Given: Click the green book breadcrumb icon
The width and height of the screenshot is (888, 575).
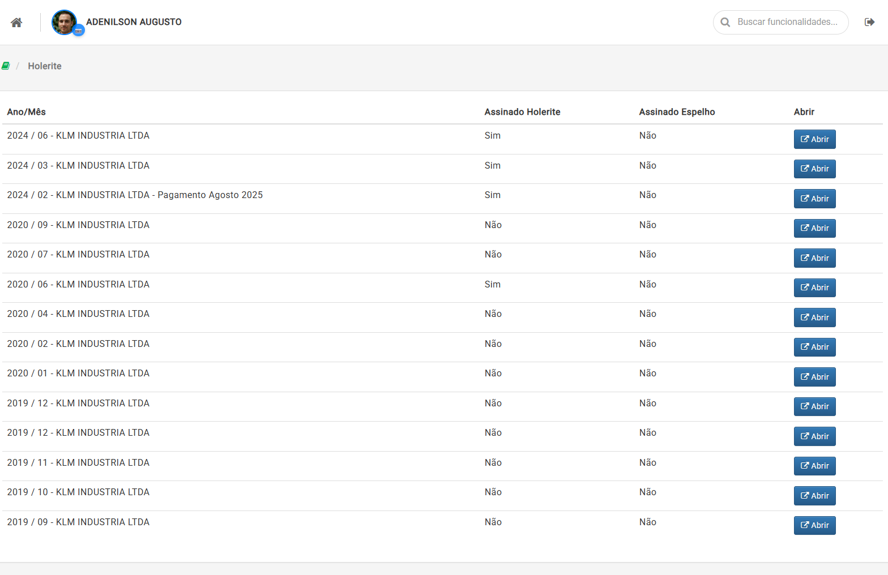Looking at the screenshot, I should click(6, 66).
